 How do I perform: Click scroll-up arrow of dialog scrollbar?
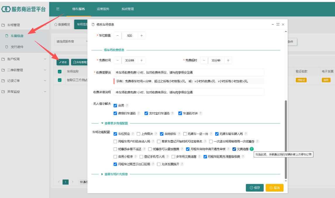(286, 31)
